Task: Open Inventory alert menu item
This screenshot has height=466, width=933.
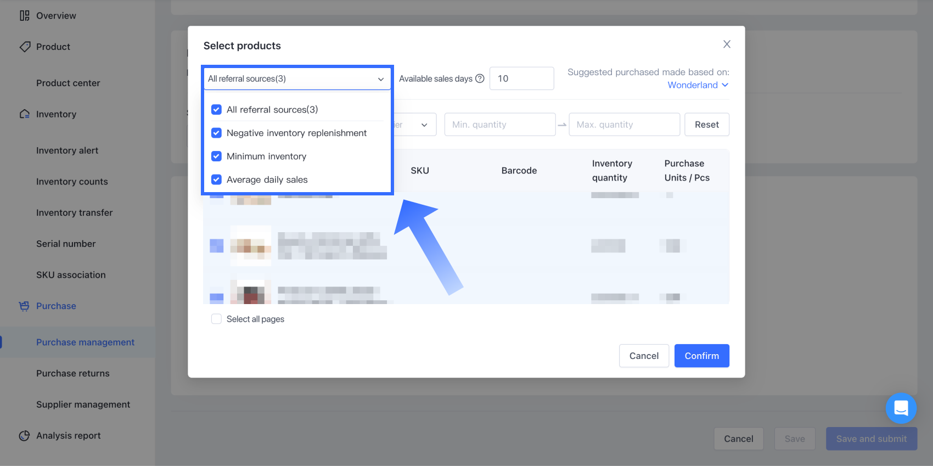Action: click(x=67, y=150)
